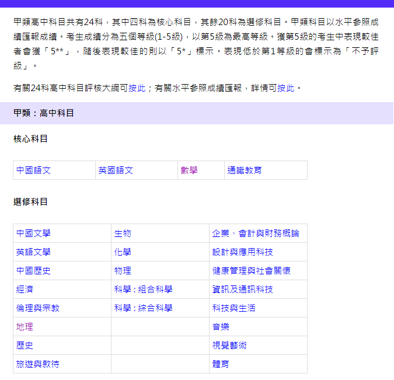Open the 旅遊與款待 elective link
This screenshot has height=380, width=394.
tap(38, 364)
